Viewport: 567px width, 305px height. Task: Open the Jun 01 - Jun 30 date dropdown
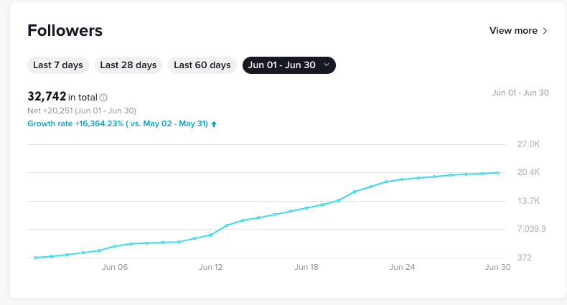click(x=289, y=65)
